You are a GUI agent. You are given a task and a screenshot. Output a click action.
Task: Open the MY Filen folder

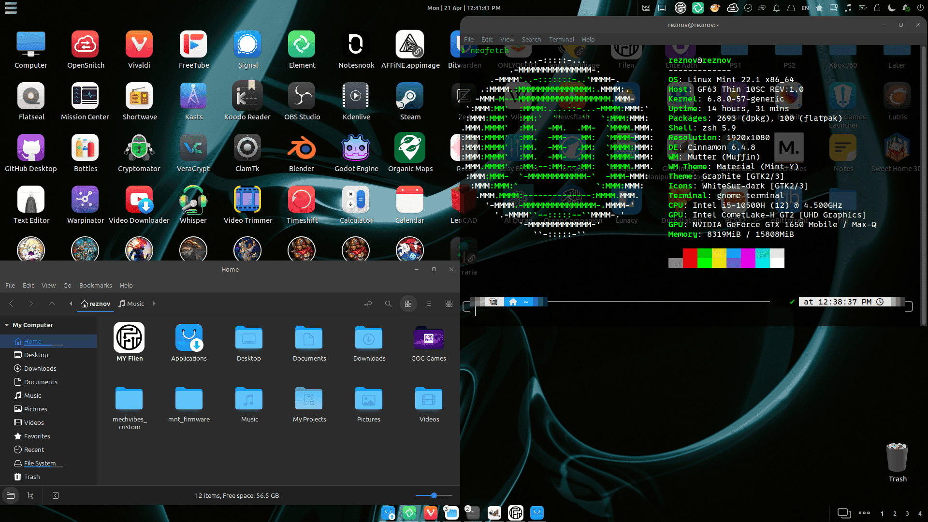coord(129,337)
